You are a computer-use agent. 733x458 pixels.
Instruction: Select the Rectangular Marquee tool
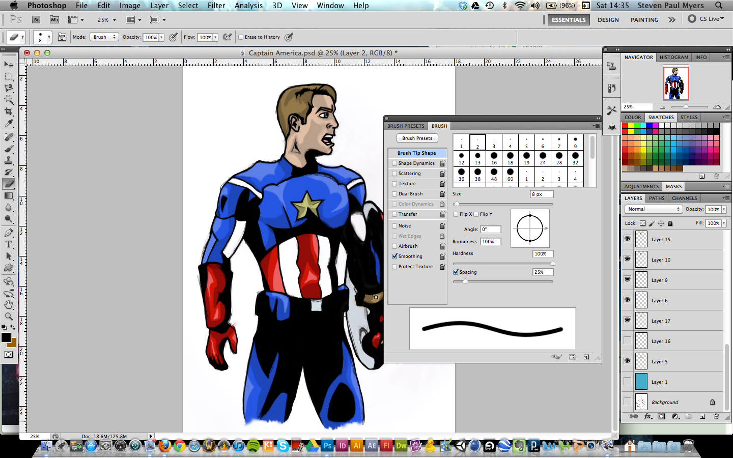click(9, 76)
